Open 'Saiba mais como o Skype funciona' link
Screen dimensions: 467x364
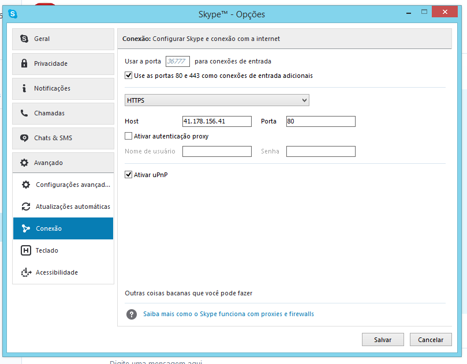(229, 314)
